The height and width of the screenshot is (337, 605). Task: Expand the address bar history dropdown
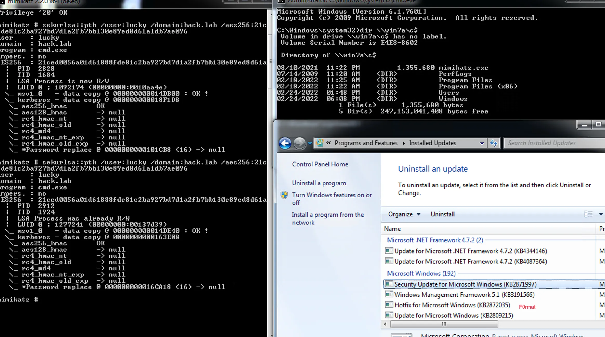(x=482, y=143)
